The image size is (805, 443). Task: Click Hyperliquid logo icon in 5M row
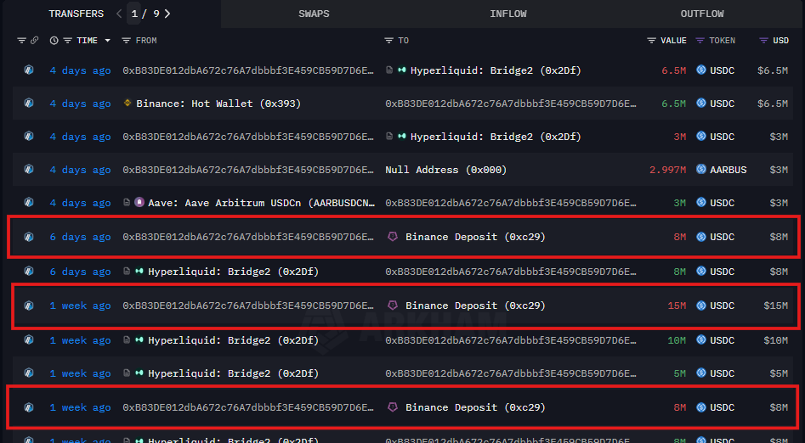[139, 373]
